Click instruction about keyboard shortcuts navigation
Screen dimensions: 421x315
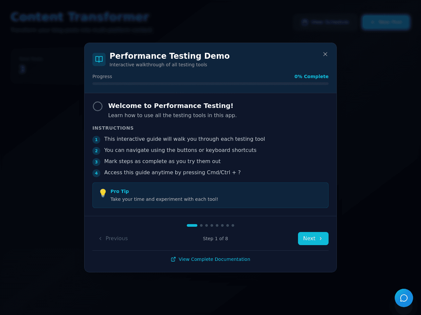[x=180, y=150]
